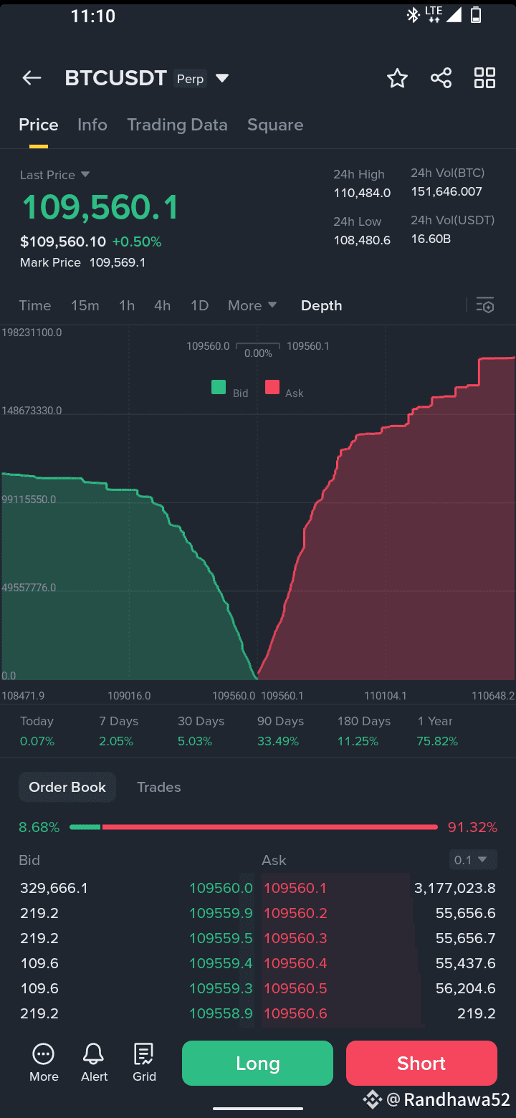Select the 15m chart interval

(85, 305)
